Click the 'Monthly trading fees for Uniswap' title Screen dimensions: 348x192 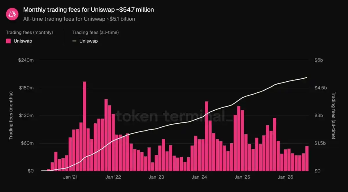click(x=88, y=10)
